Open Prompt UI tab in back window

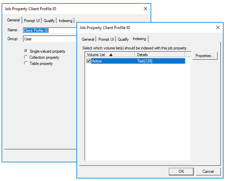[x=32, y=21]
